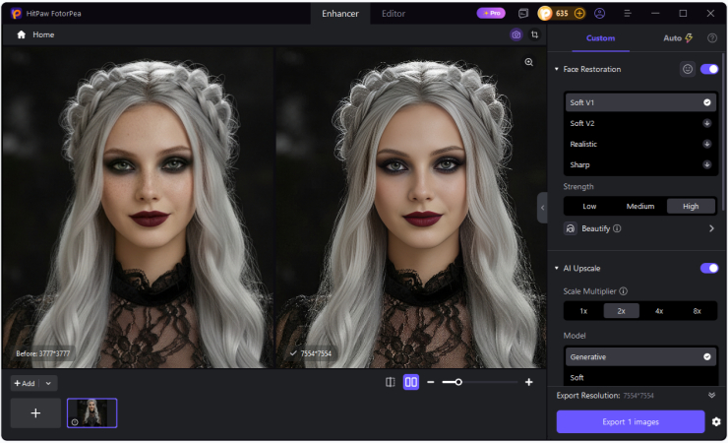Collapse the AI Upscale section

556,268
